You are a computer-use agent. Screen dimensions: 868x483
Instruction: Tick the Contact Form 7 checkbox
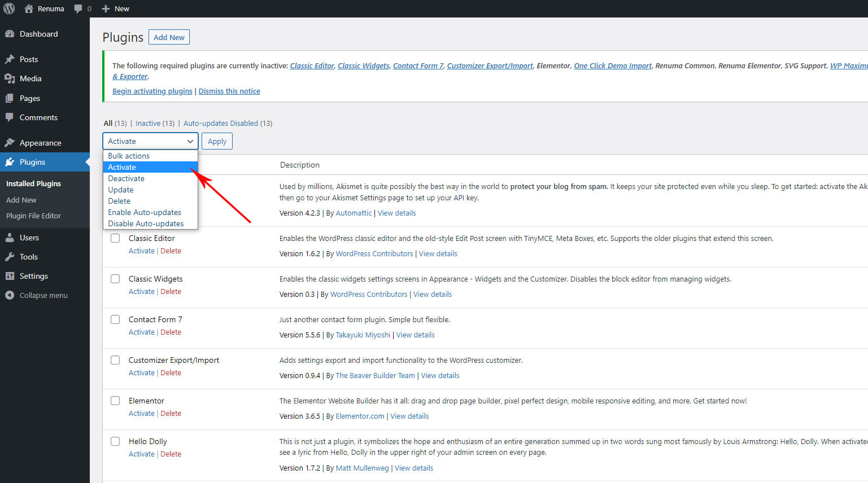[115, 319]
